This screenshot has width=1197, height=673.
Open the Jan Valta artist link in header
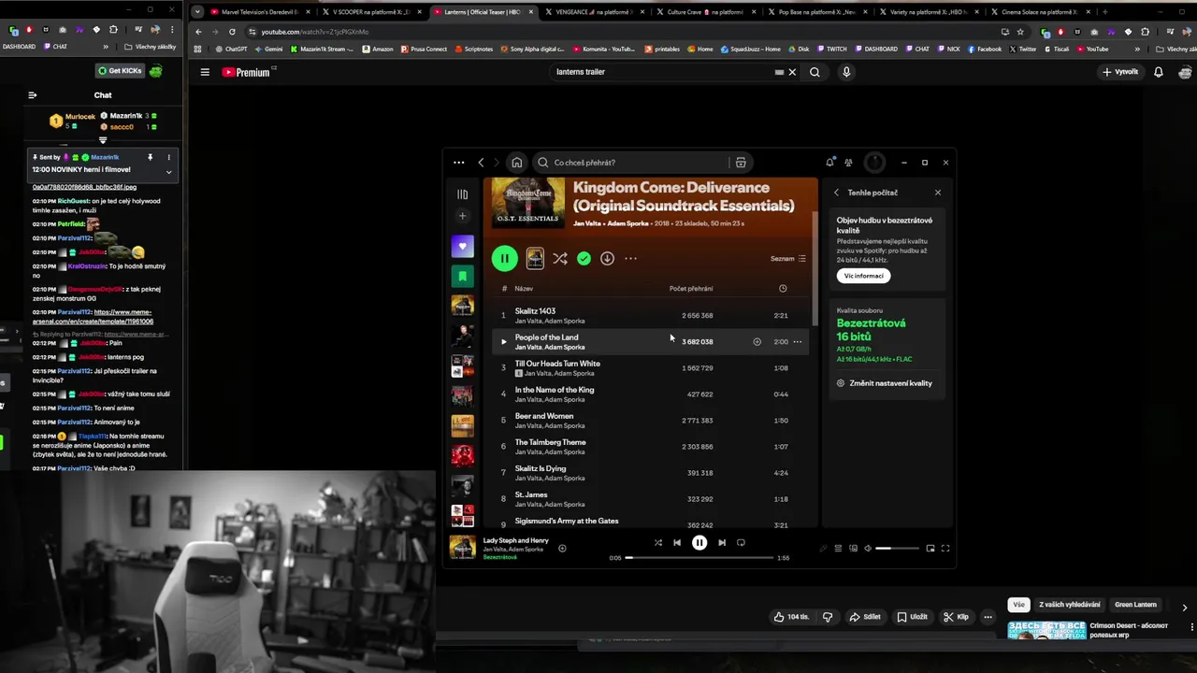pos(587,223)
